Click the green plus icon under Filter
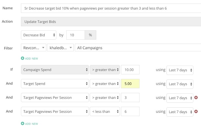This screenshot has height=127, width=201. coord(22,58)
